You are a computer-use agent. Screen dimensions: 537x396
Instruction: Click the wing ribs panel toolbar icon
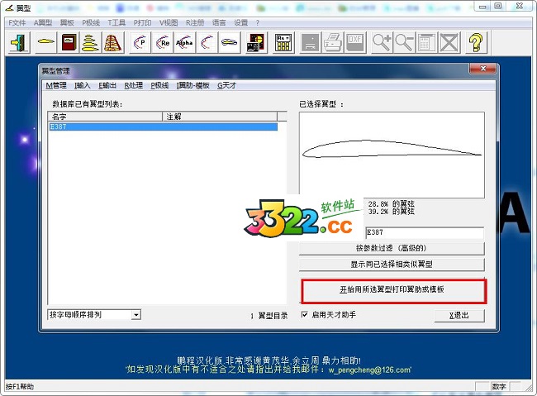coord(112,42)
